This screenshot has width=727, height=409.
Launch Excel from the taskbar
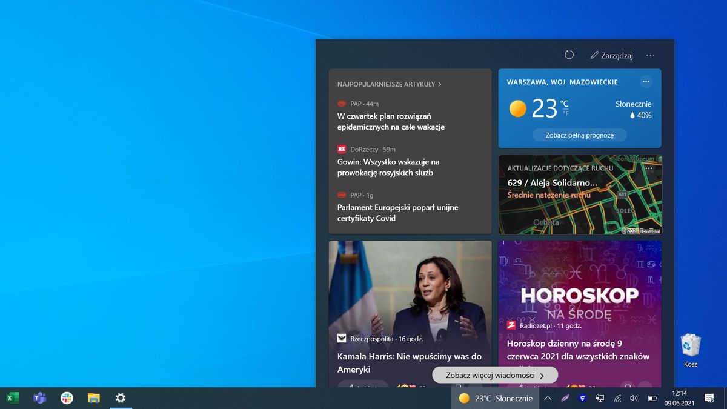(x=13, y=398)
